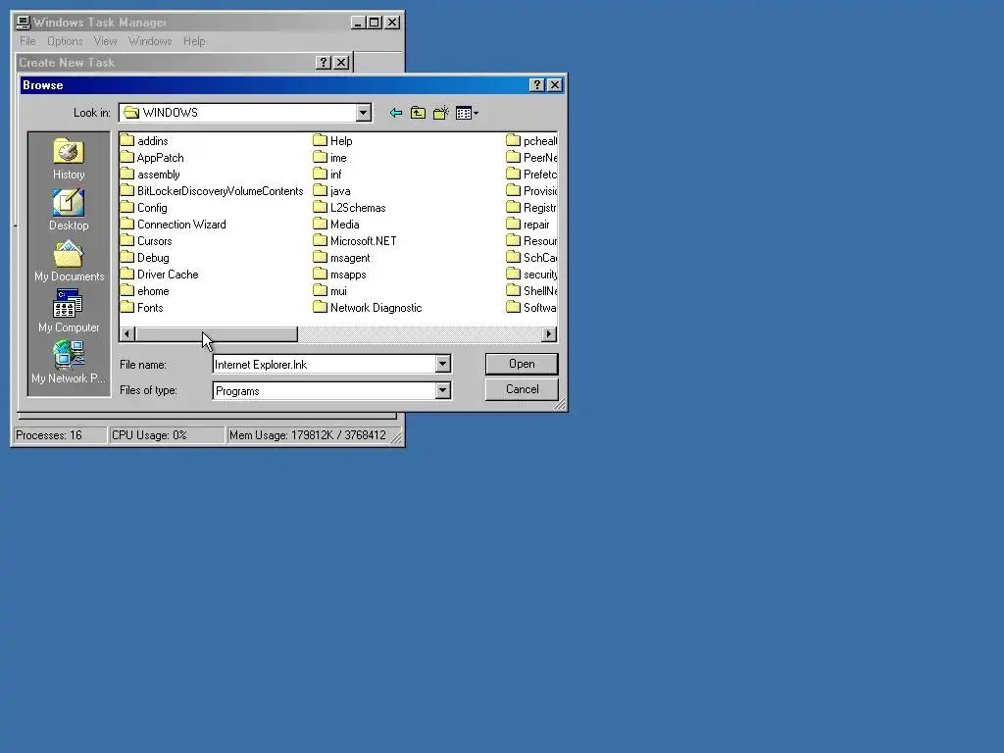Select the BitLockerDiscoveryVolumeContents folder
The width and height of the screenshot is (1004, 753).
(x=212, y=191)
